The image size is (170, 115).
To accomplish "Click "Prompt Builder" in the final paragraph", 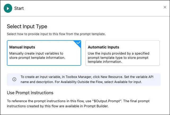I will (96, 106).
